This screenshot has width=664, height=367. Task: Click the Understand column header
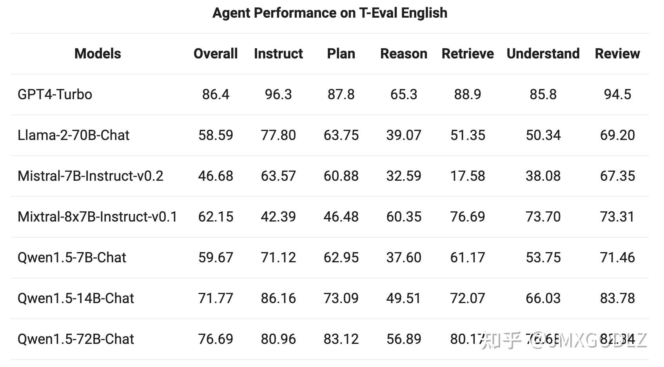click(x=543, y=54)
